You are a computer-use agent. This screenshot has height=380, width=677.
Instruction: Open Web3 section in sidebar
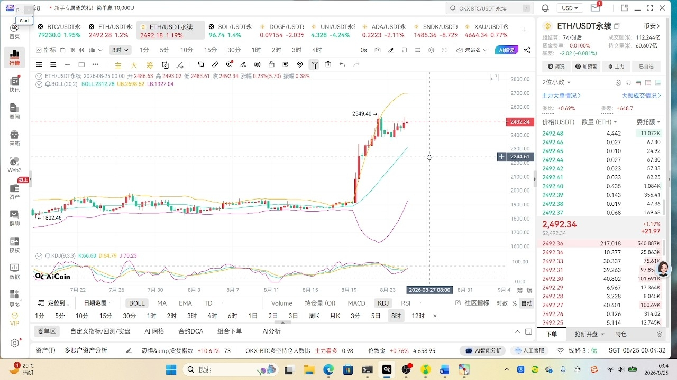point(14,165)
